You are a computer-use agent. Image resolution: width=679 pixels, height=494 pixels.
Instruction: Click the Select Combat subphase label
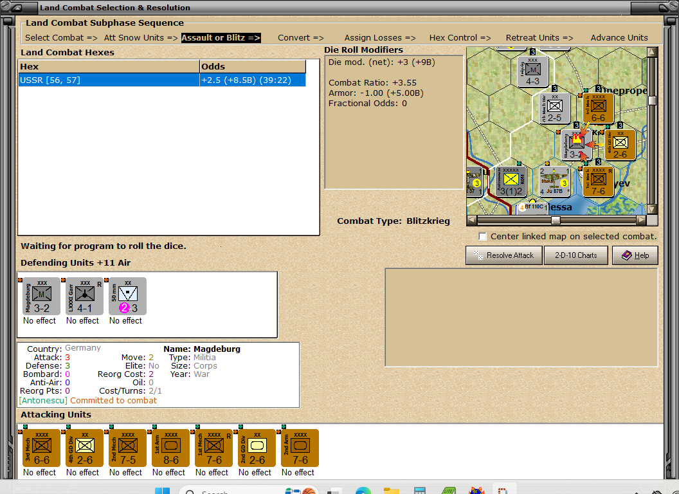(x=61, y=38)
